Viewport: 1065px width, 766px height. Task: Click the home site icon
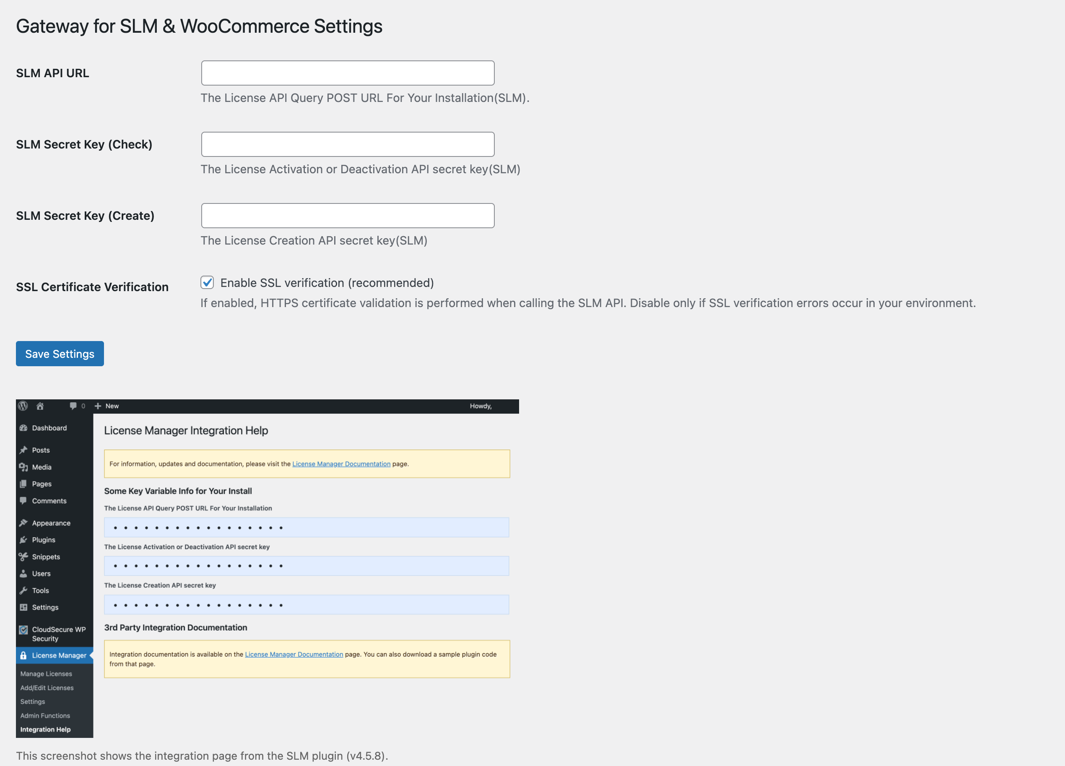pos(40,406)
